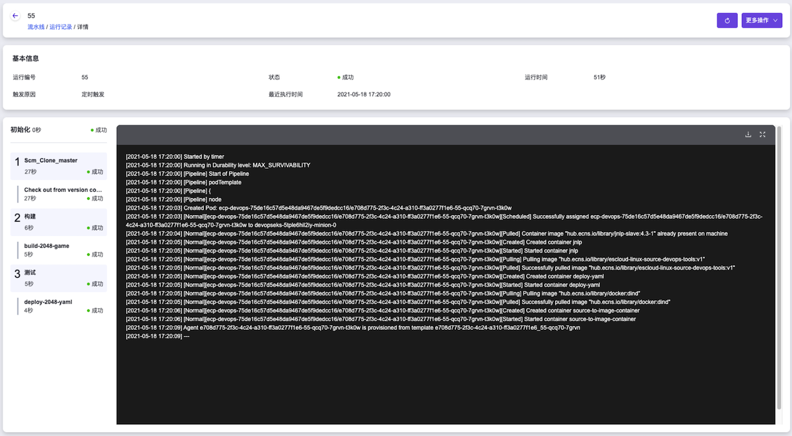792x436 pixels.
Task: Click the 成功 status in basic info
Action: pyautogui.click(x=346, y=77)
